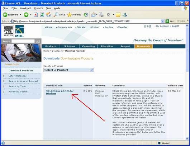Viewport: 190px width, 146px height.
Task: Click the page icon in address bar
Action: click(x=12, y=21)
